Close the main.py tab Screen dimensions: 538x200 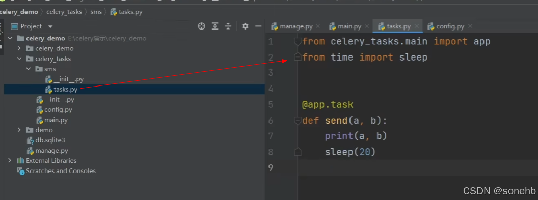point(367,26)
